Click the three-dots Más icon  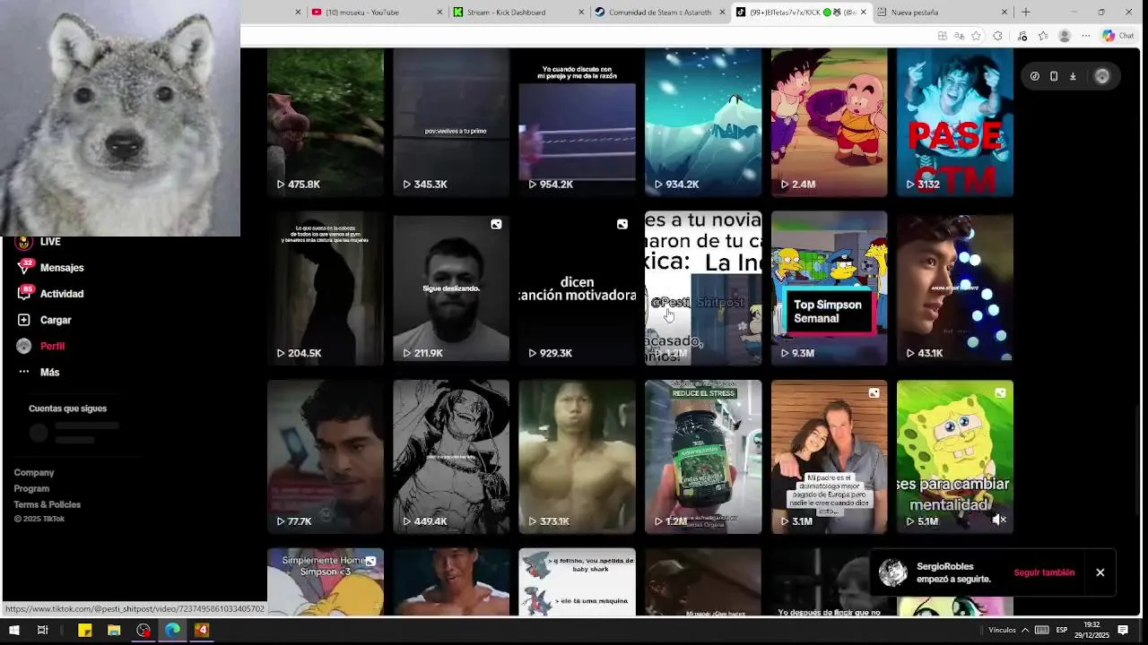(x=24, y=372)
